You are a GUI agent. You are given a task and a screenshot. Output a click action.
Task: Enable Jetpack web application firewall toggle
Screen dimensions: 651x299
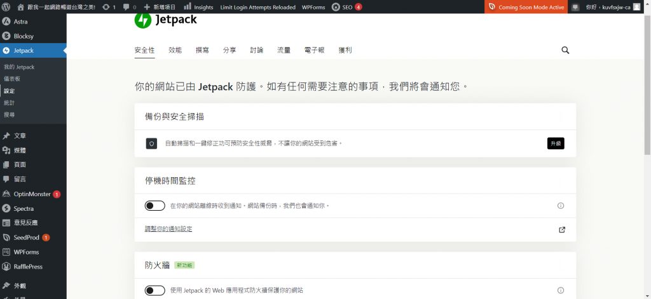point(155,290)
